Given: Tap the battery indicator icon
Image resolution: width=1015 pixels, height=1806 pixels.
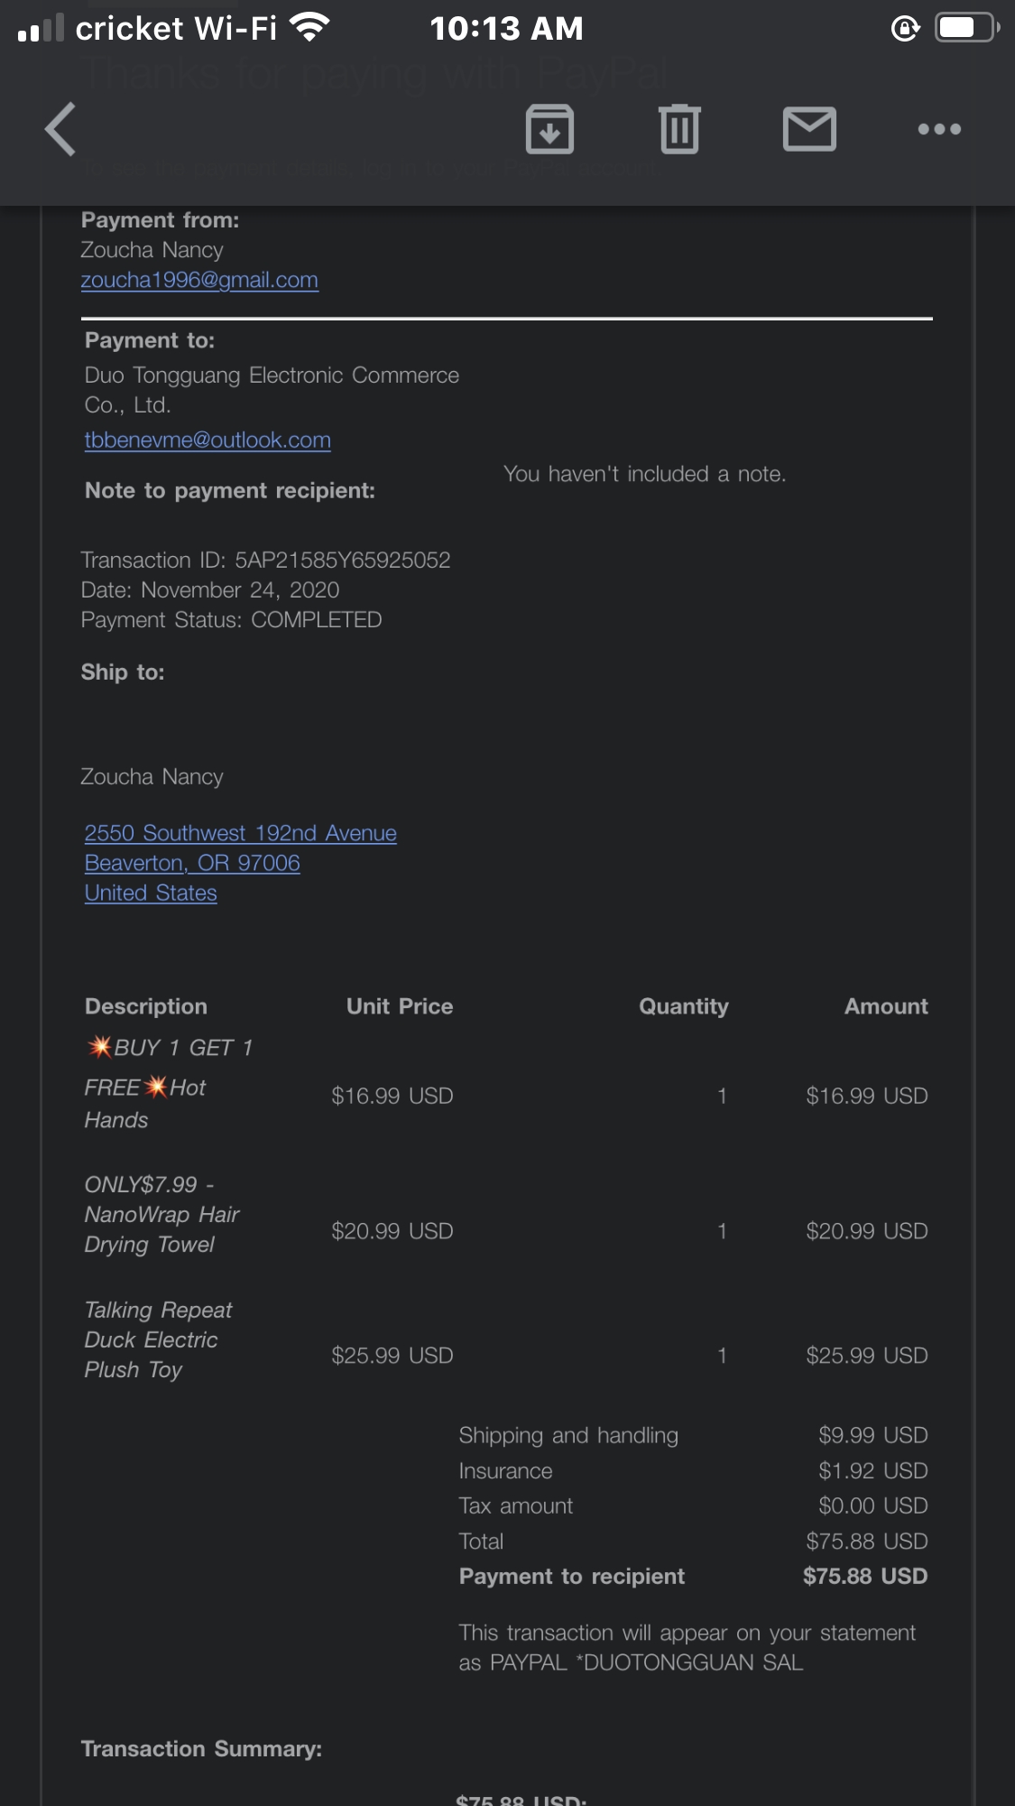Looking at the screenshot, I should pos(966,28).
